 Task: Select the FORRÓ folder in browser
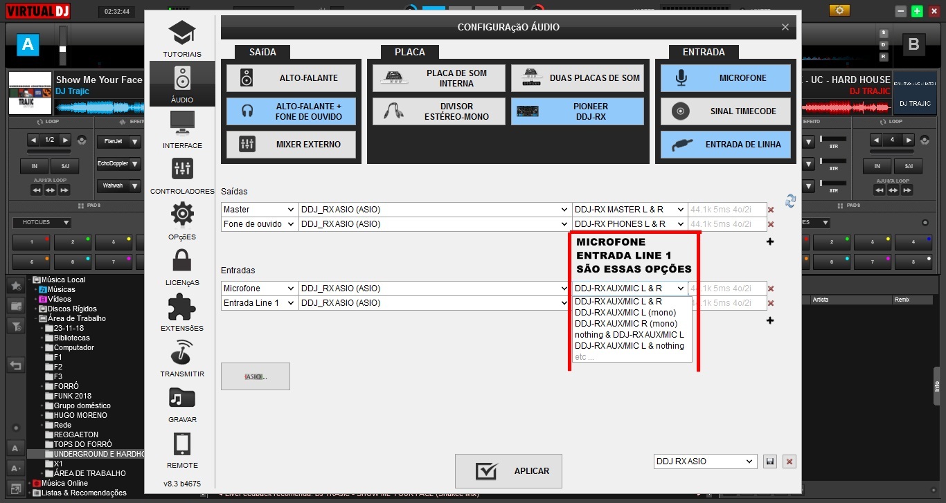click(66, 386)
